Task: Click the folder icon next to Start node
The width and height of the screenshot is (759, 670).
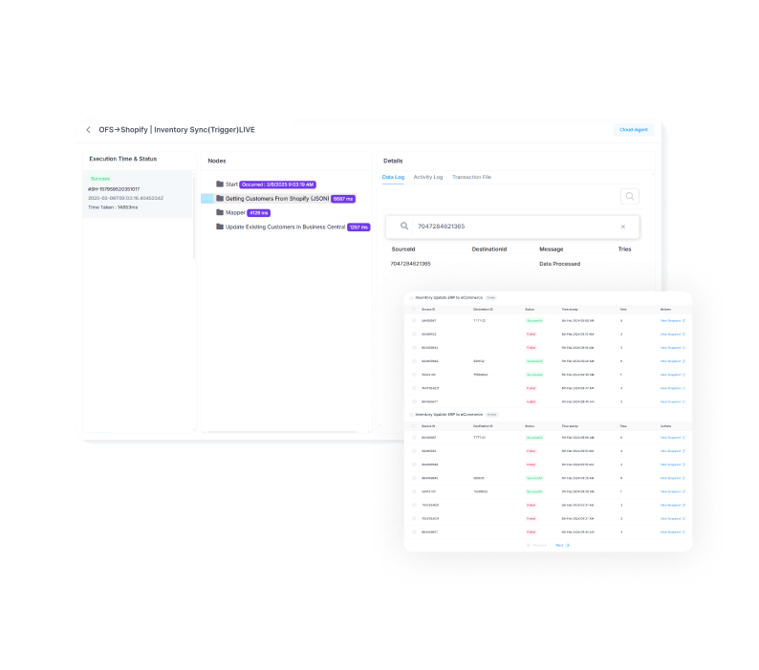Action: [220, 184]
